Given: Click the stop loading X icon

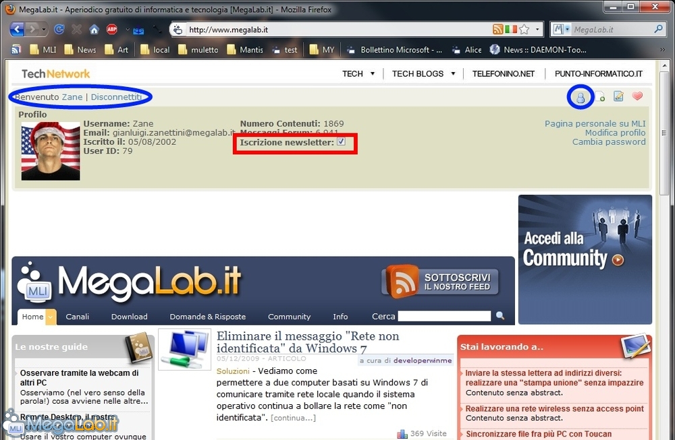Looking at the screenshot, I should pos(77,29).
